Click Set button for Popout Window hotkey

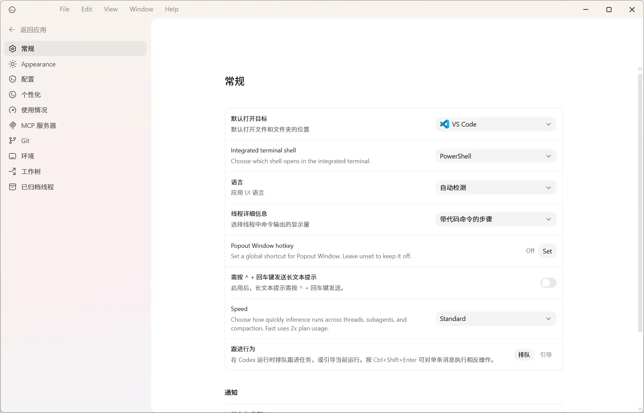(x=547, y=251)
